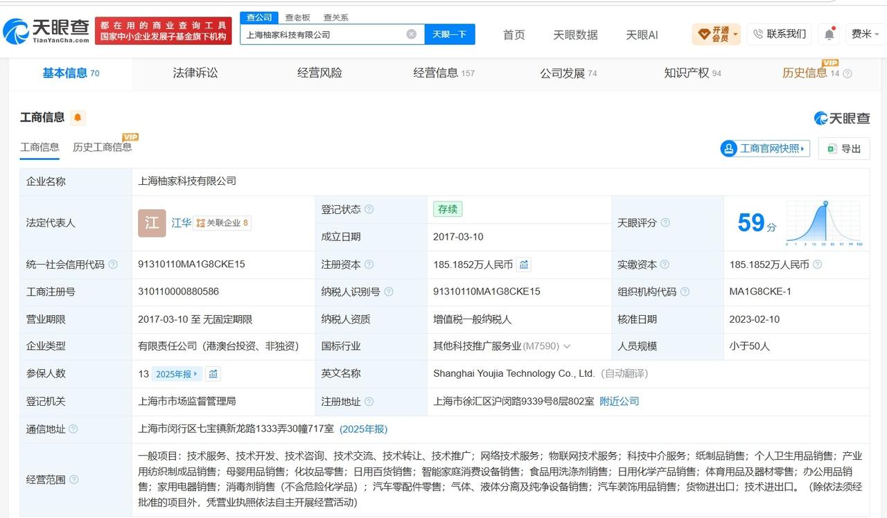Screen dimensions: 887x518
Task: Click the 上海市市场监督管理局 registration authority value
Action: 187,402
